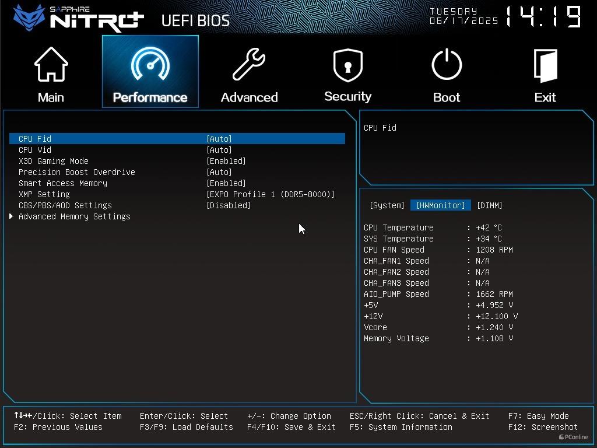This screenshot has width=597, height=448.
Task: Open CPU Fid [Auto] value dropdown
Action: coord(219,139)
